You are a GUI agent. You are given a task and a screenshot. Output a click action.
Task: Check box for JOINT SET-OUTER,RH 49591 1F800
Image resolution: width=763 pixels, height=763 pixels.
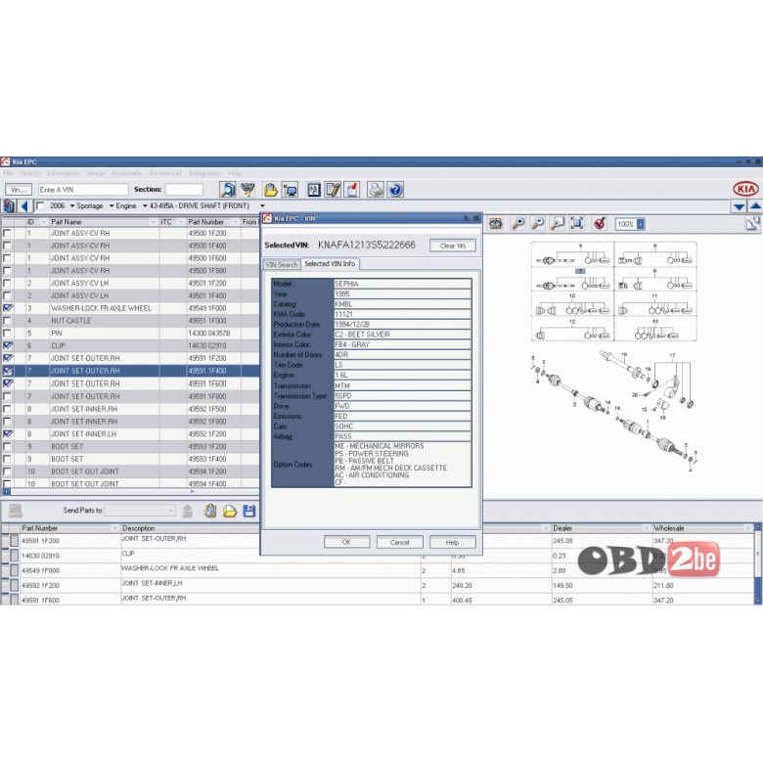(7, 396)
